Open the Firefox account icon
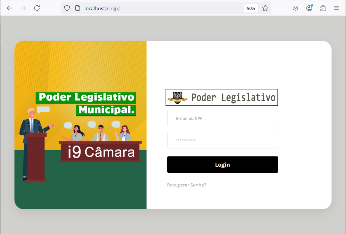346x234 pixels. (x=309, y=8)
